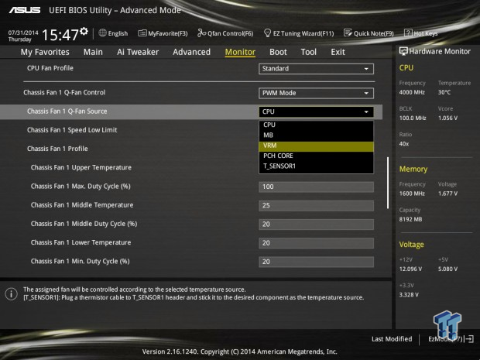The image size is (480, 360).
Task: Switch to My Favorites tab
Action: coord(45,52)
